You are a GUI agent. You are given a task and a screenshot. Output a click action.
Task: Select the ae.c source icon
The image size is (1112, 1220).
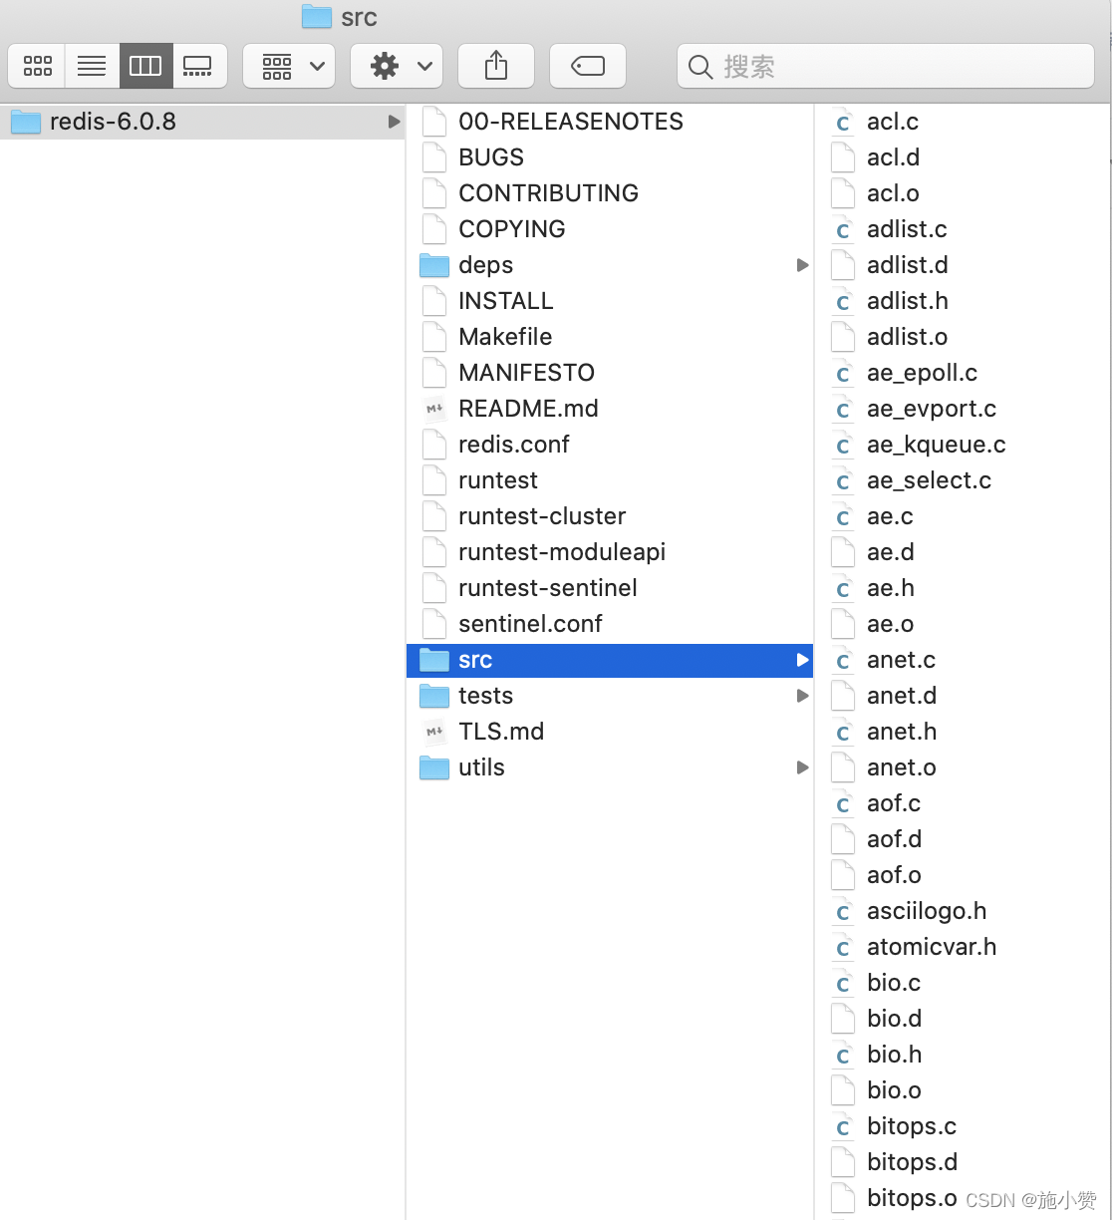point(843,516)
